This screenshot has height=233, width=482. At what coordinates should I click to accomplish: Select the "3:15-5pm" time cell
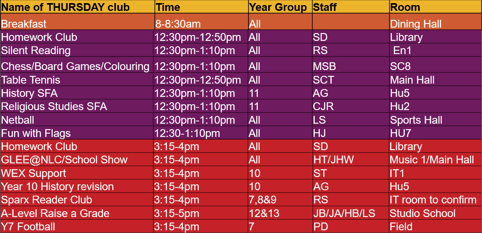click(x=177, y=213)
